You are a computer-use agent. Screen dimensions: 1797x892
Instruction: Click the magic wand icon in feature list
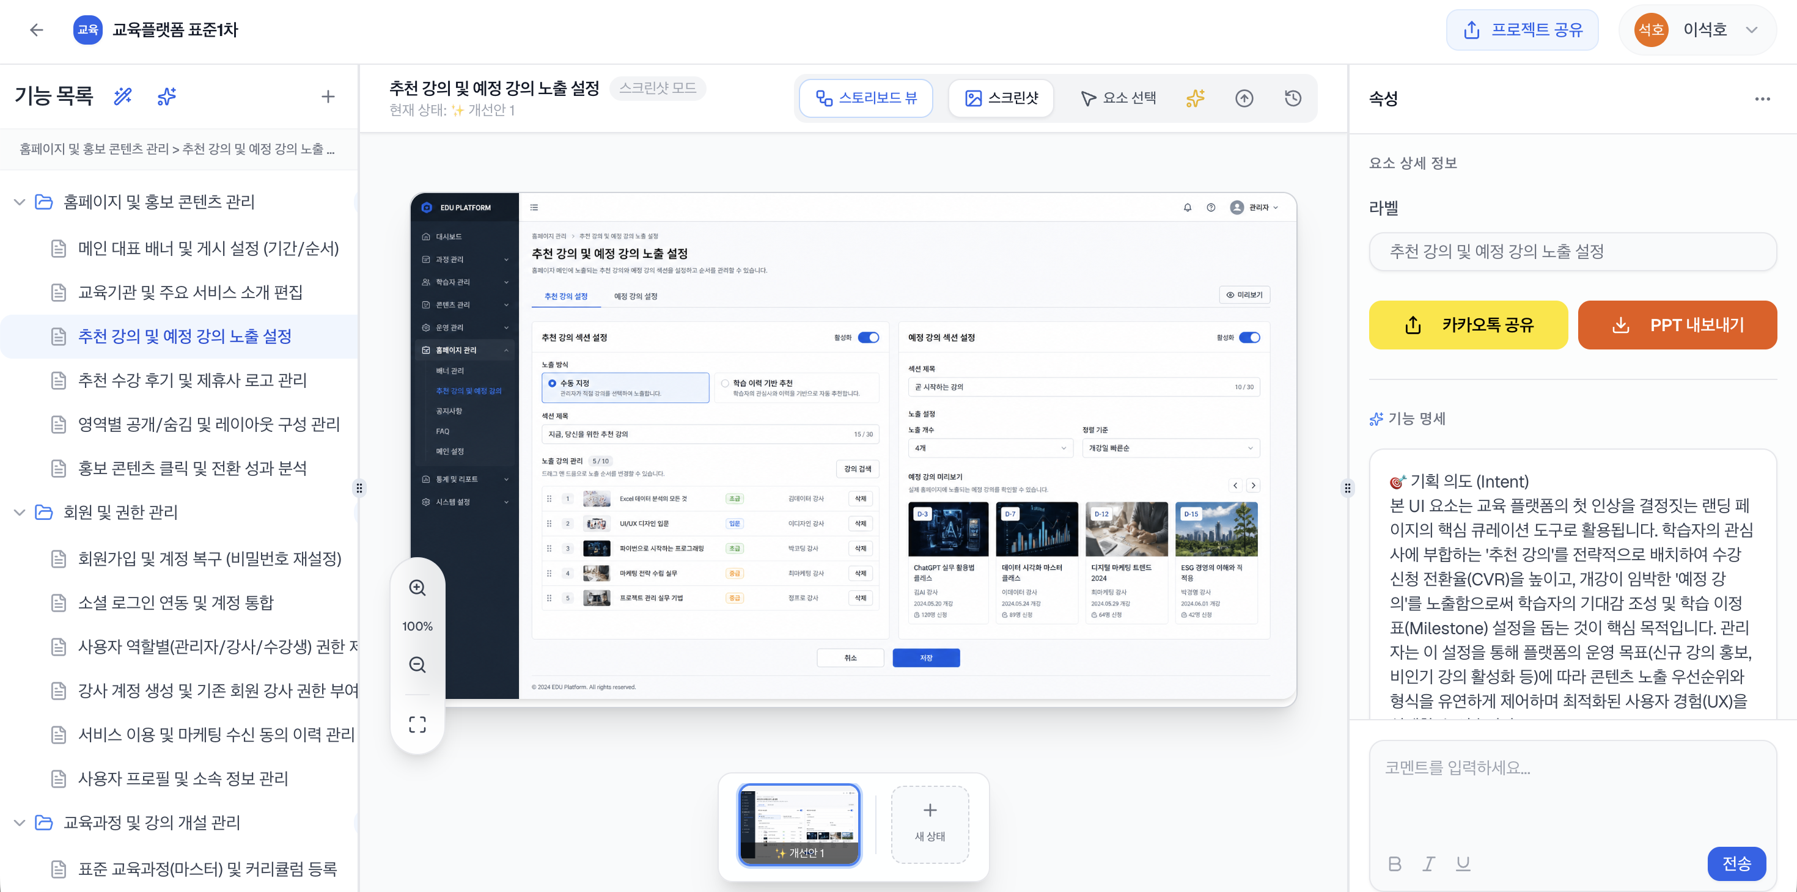point(123,97)
